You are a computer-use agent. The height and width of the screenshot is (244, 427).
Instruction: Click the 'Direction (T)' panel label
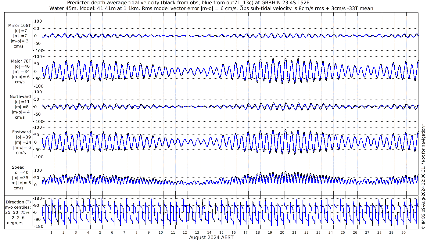tap(19, 202)
